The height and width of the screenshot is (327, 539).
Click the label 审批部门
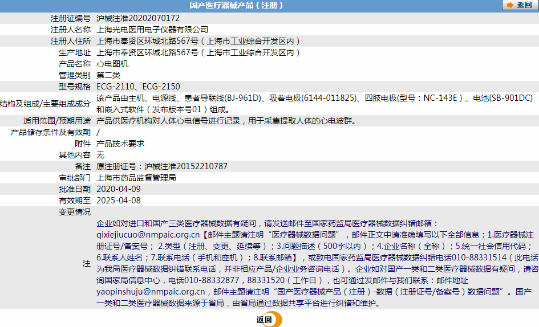pyautogui.click(x=75, y=178)
